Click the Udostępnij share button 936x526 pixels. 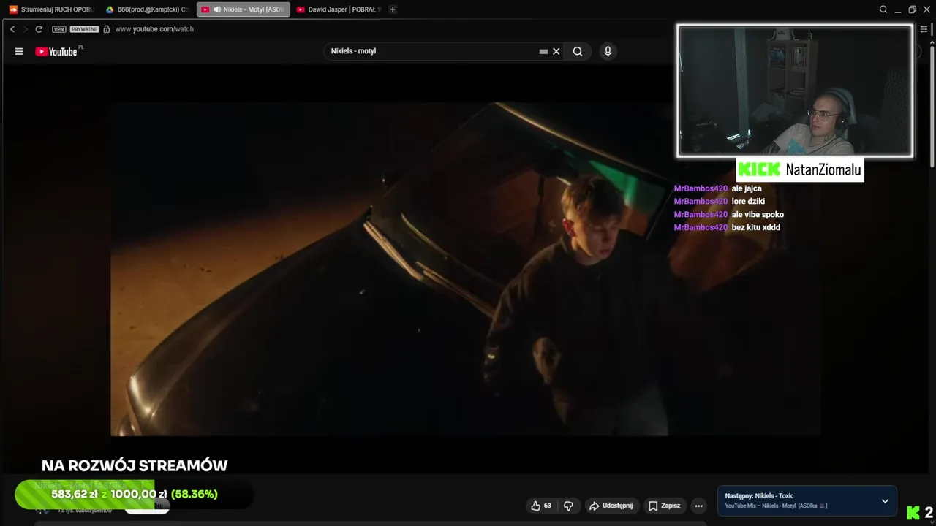611,506
